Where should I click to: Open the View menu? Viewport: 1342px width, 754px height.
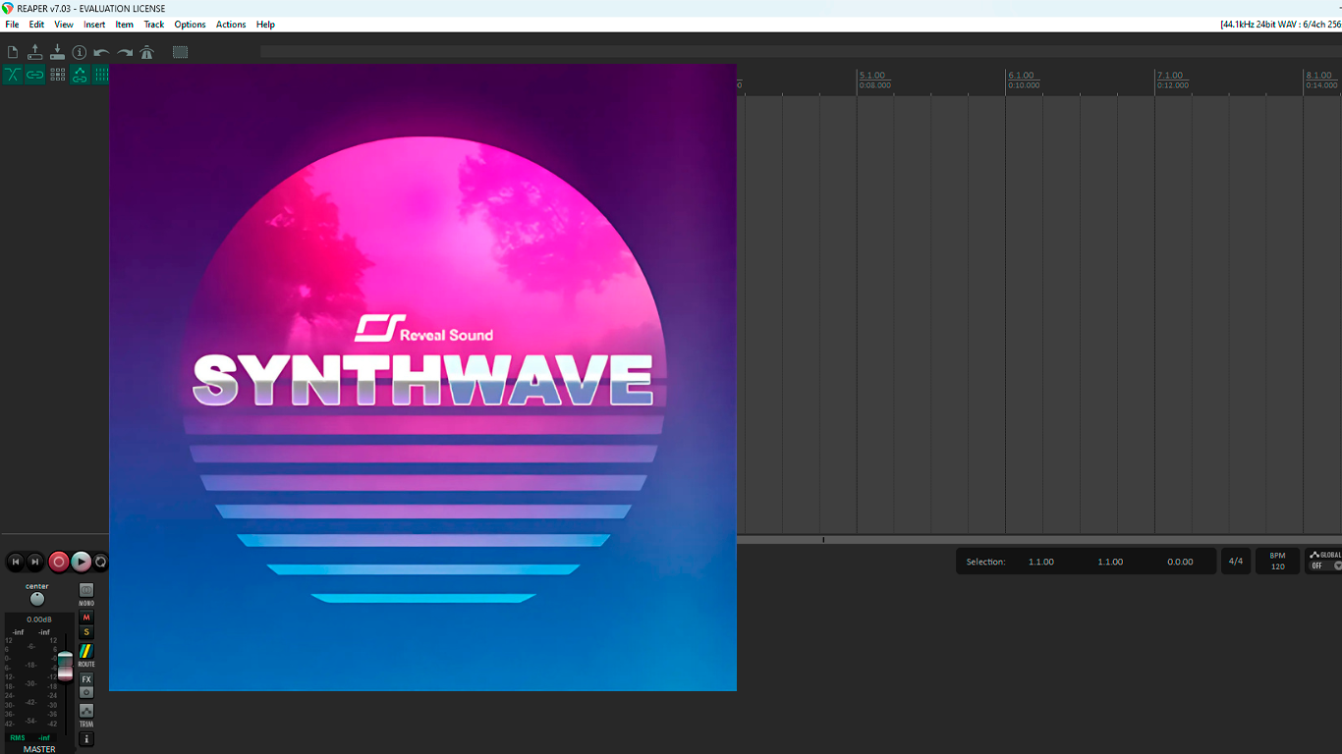tap(64, 25)
